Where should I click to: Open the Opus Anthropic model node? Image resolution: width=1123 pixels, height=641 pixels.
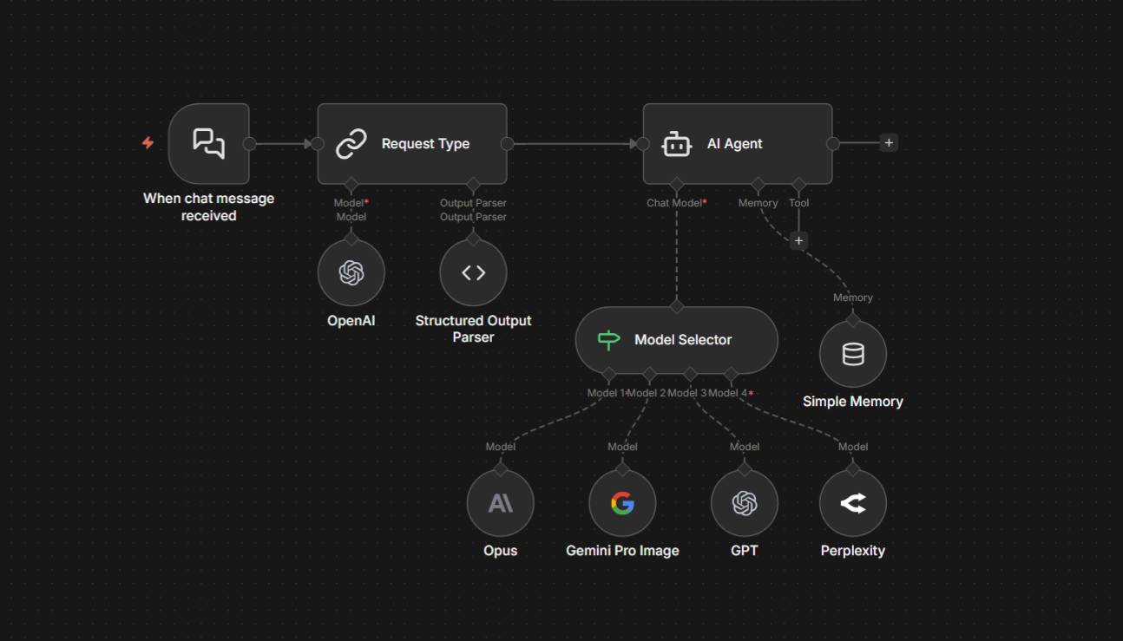(x=500, y=503)
